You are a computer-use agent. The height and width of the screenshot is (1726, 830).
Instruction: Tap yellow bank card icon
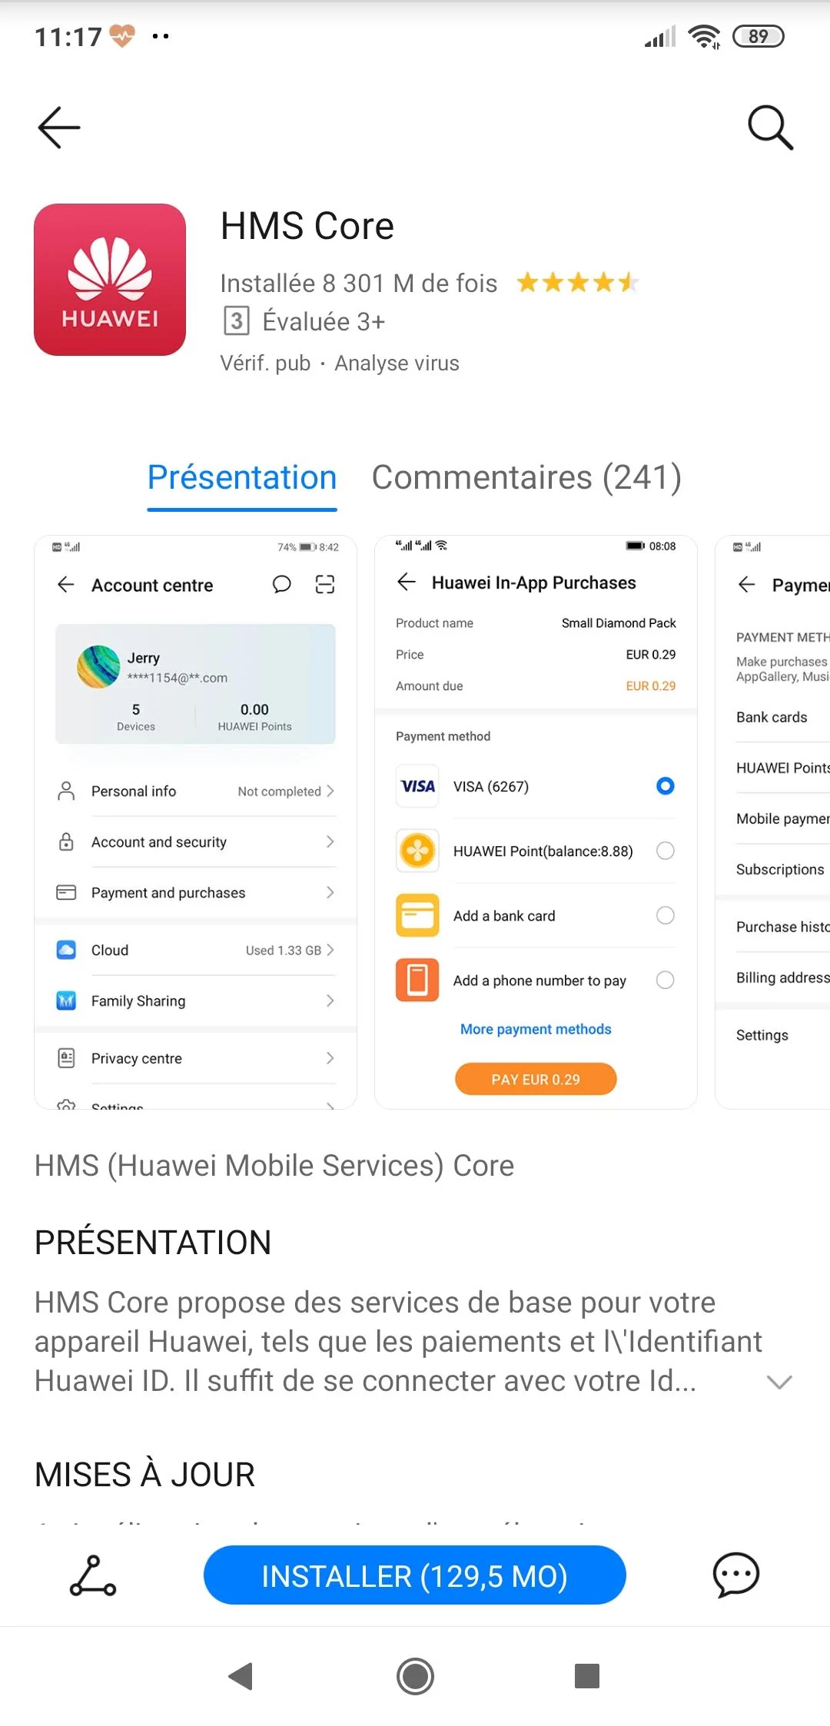[417, 915]
